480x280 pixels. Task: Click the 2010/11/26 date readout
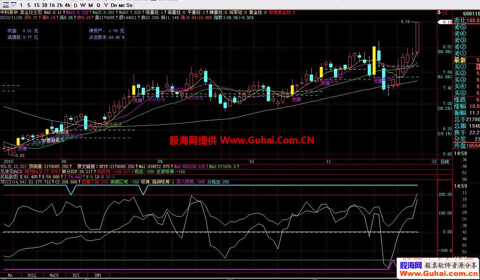click(11, 18)
